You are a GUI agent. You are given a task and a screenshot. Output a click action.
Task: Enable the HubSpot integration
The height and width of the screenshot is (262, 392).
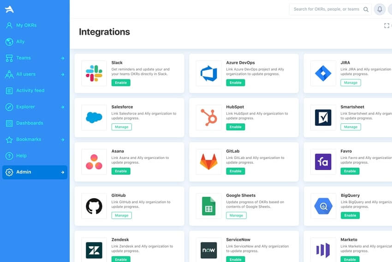pos(235,127)
